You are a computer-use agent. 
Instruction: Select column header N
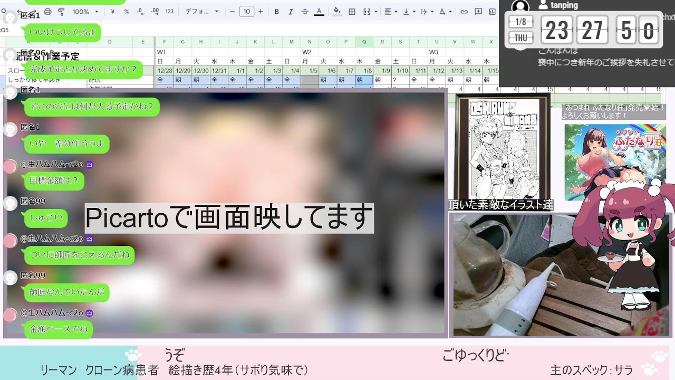[310, 42]
